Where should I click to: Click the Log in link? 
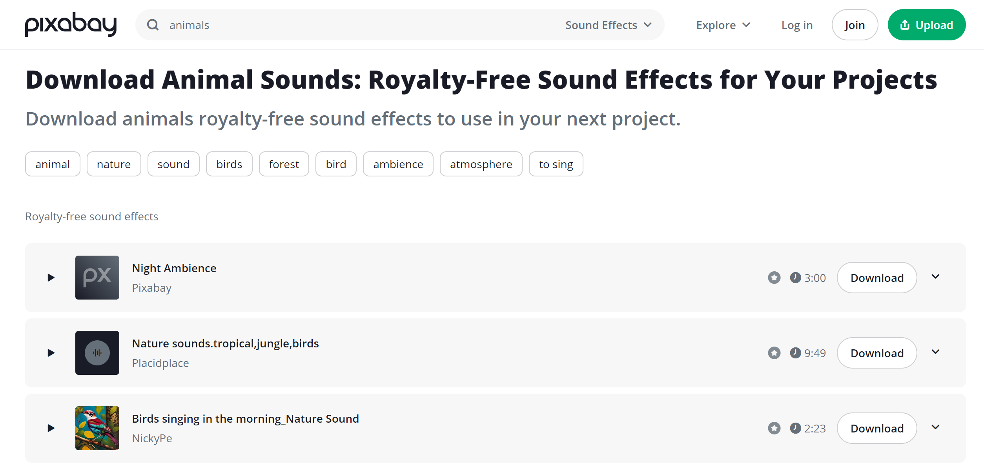(x=797, y=25)
